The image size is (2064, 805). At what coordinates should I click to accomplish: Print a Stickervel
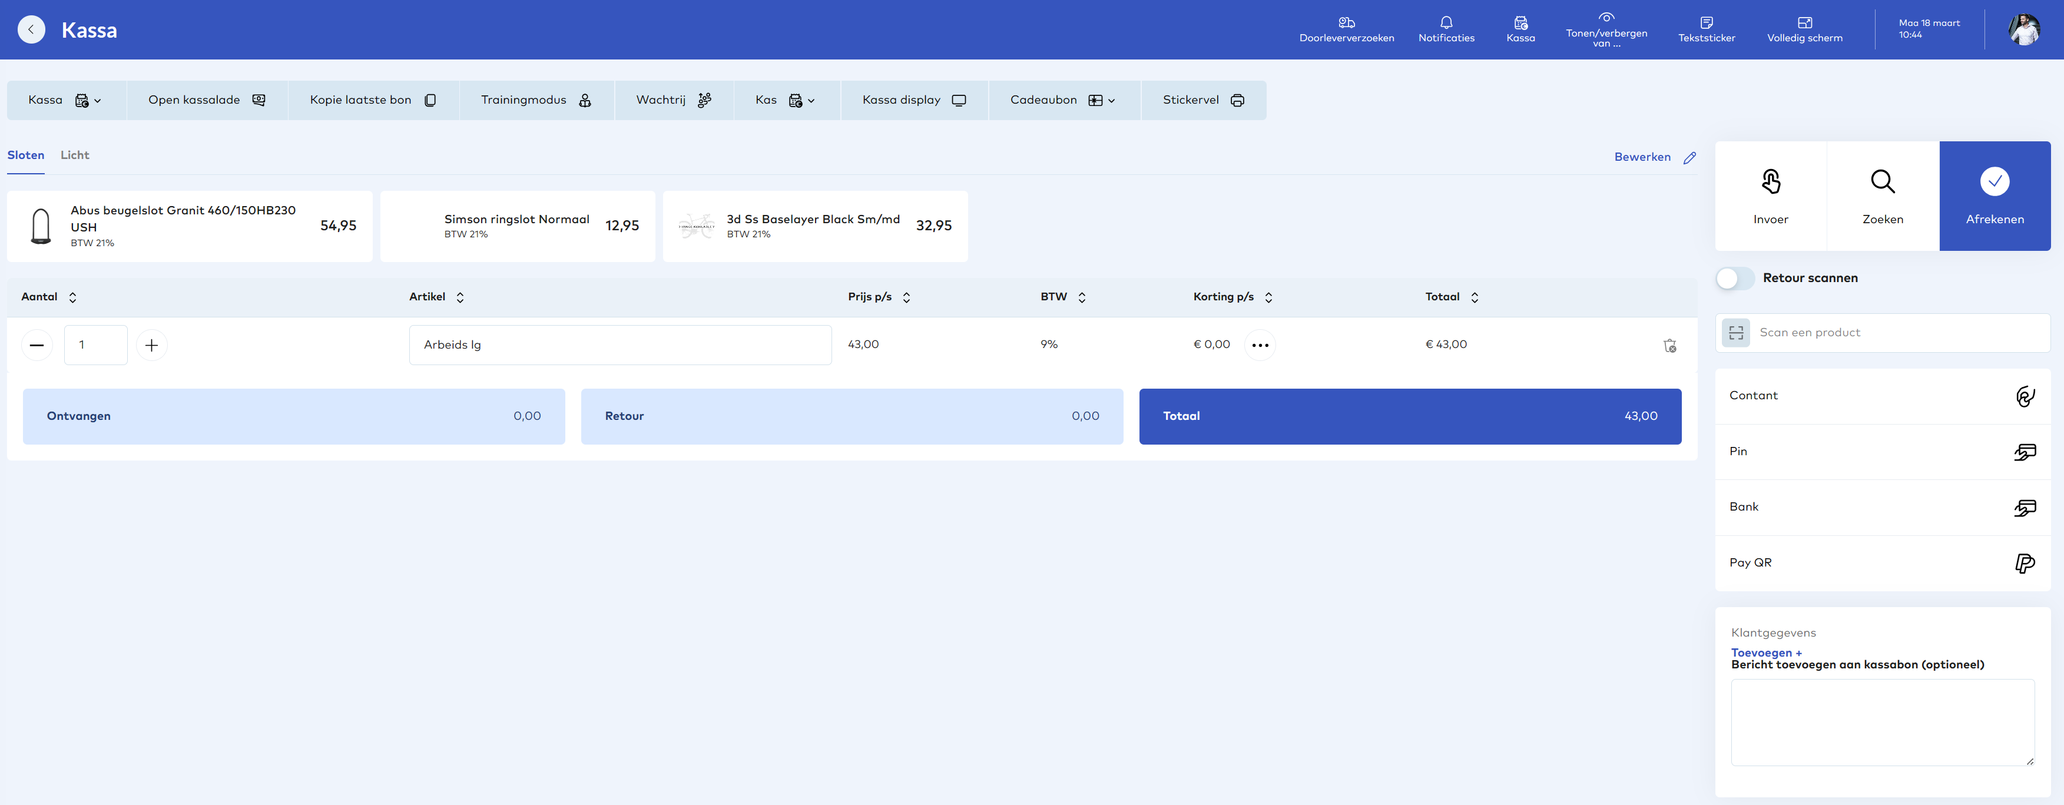(1202, 100)
